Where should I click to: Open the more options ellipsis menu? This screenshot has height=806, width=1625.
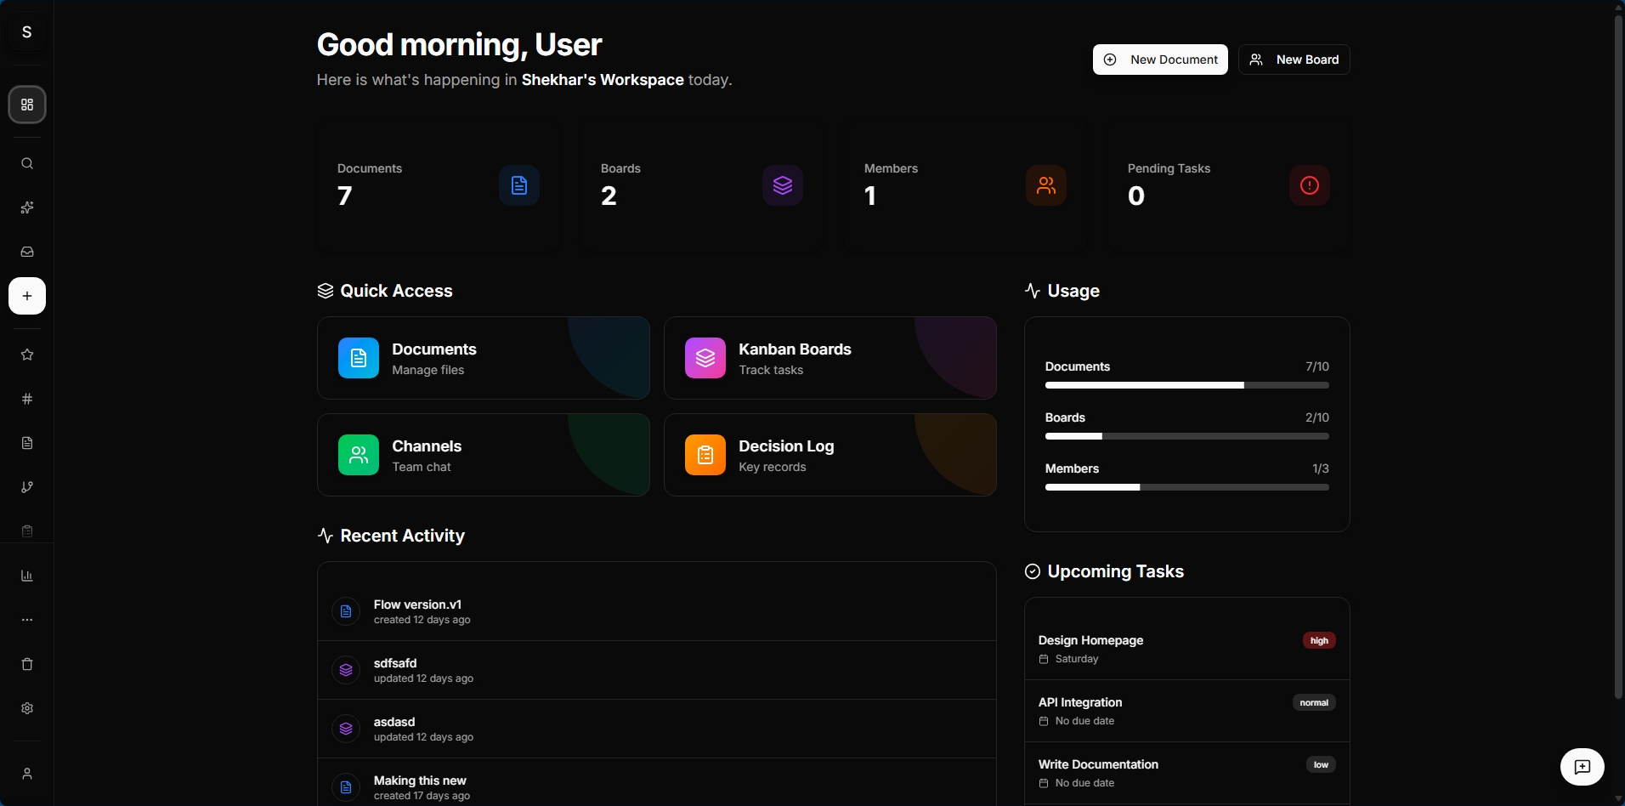[26, 620]
